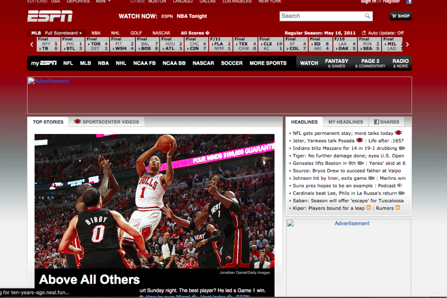Open NHL in the main nav bar
This screenshot has height=298, width=447.
click(121, 63)
